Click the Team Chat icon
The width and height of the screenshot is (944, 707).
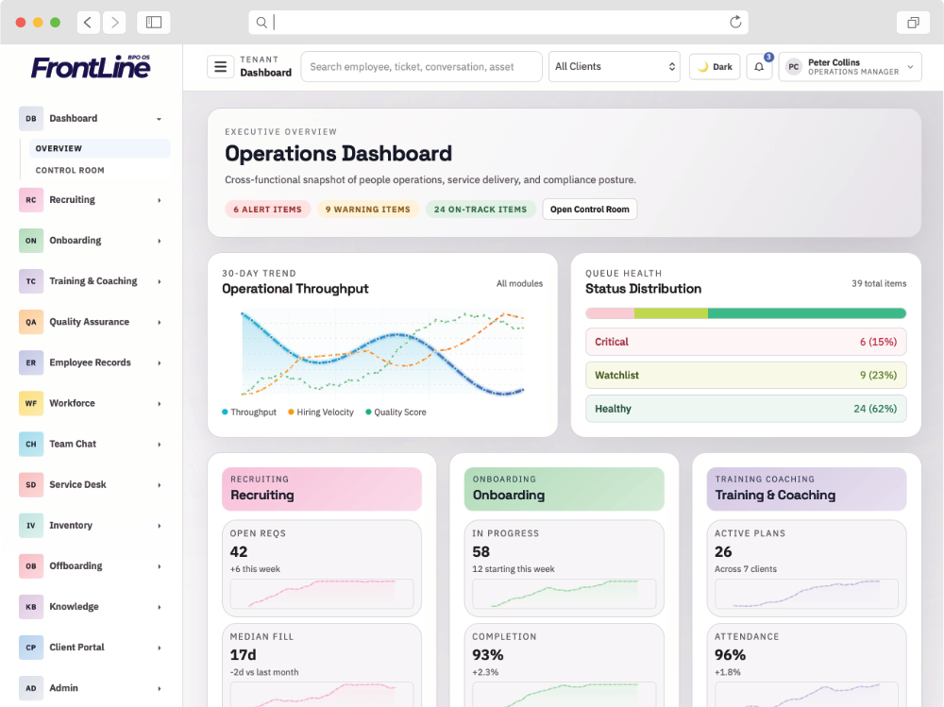pos(29,444)
